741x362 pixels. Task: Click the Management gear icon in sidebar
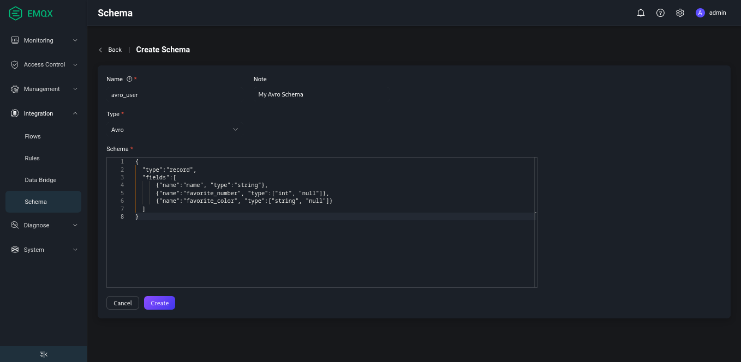[15, 89]
